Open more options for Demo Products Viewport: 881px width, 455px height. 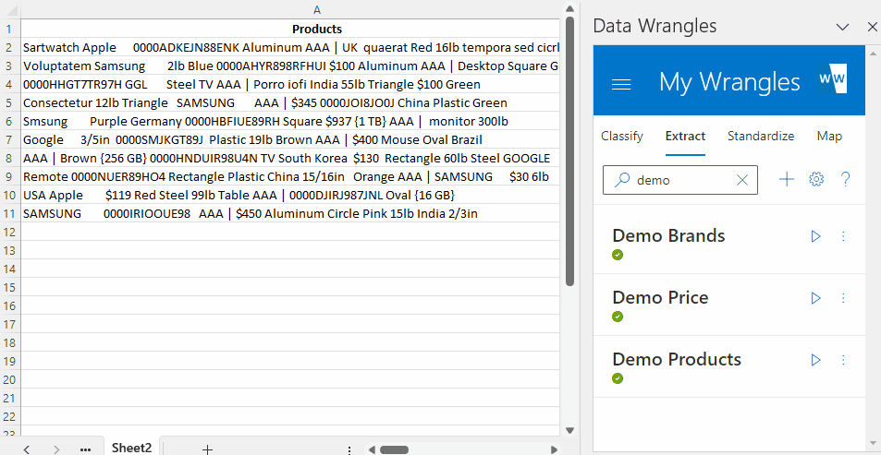[x=843, y=360]
